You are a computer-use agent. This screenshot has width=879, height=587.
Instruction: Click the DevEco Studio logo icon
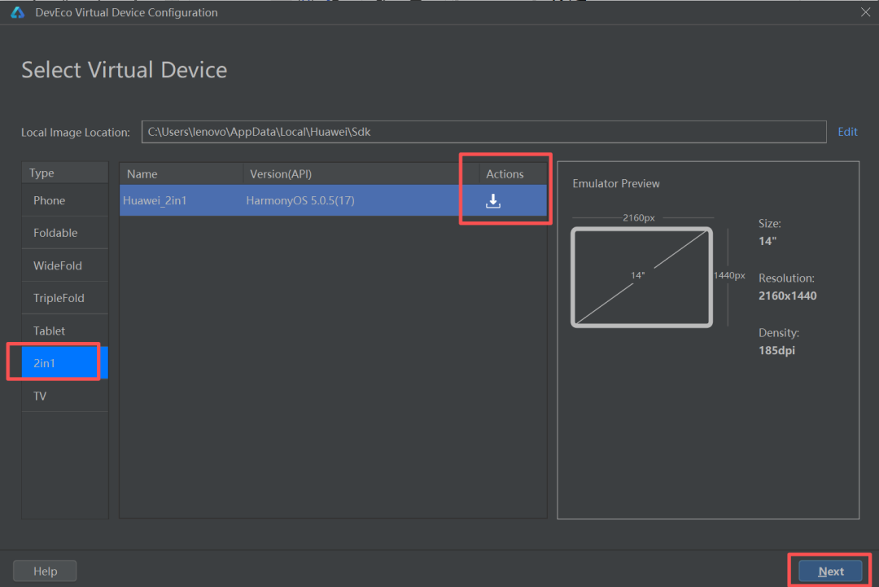pyautogui.click(x=17, y=12)
